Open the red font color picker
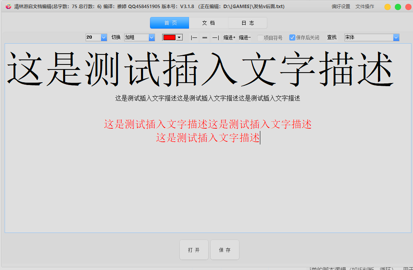Screen dimensions: 413x270 pyautogui.click(x=172, y=37)
